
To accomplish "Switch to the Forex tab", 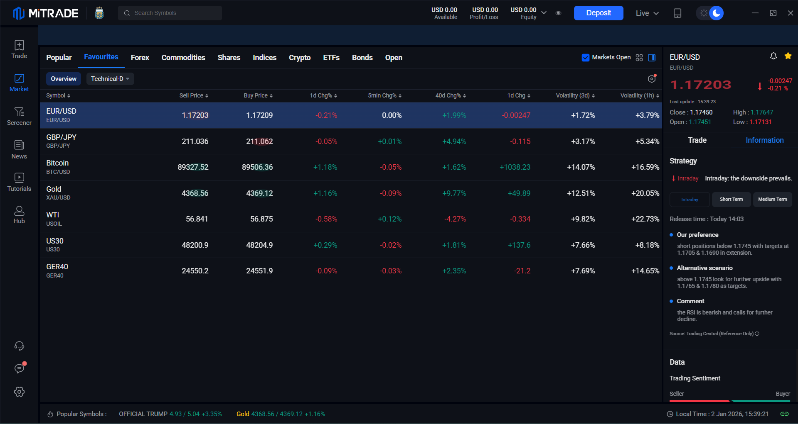I will [140, 58].
